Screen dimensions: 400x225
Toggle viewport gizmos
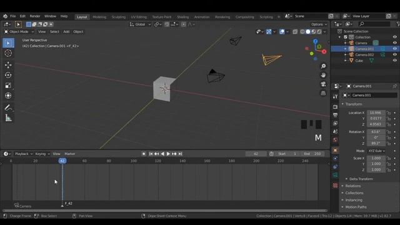click(x=269, y=32)
